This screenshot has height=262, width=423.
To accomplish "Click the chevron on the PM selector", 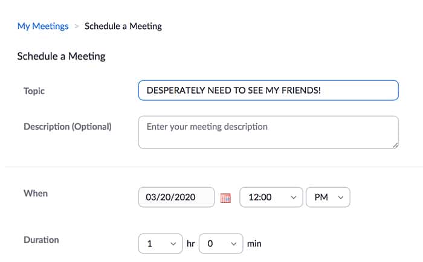I will pyautogui.click(x=341, y=197).
